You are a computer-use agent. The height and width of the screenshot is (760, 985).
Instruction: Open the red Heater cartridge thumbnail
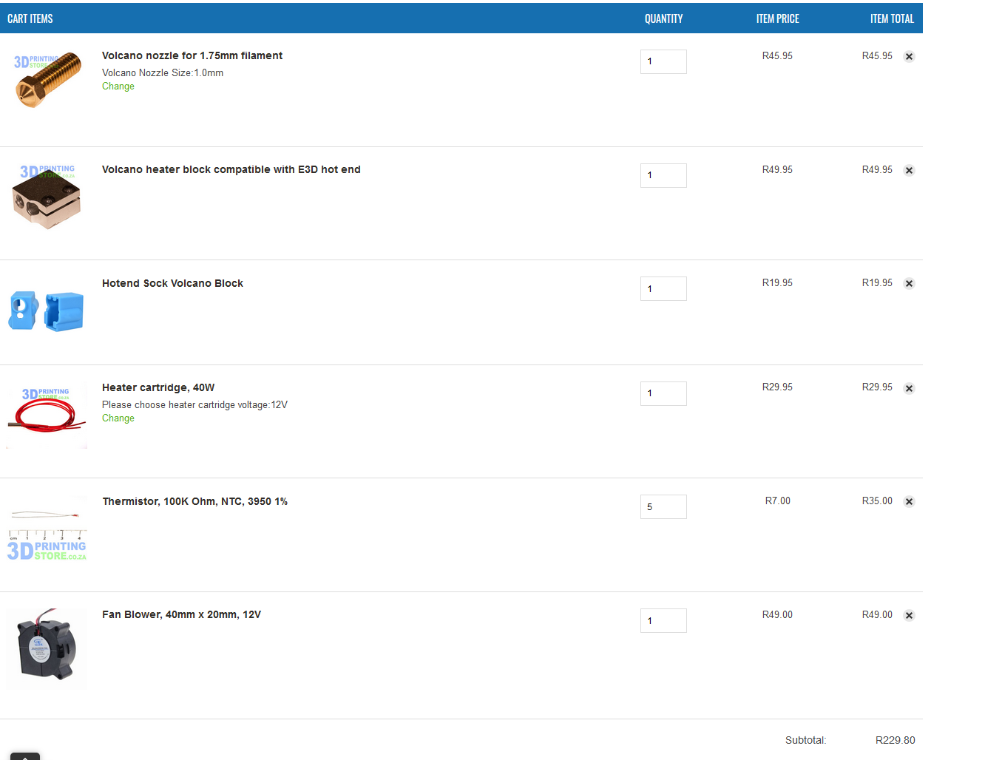tap(47, 415)
